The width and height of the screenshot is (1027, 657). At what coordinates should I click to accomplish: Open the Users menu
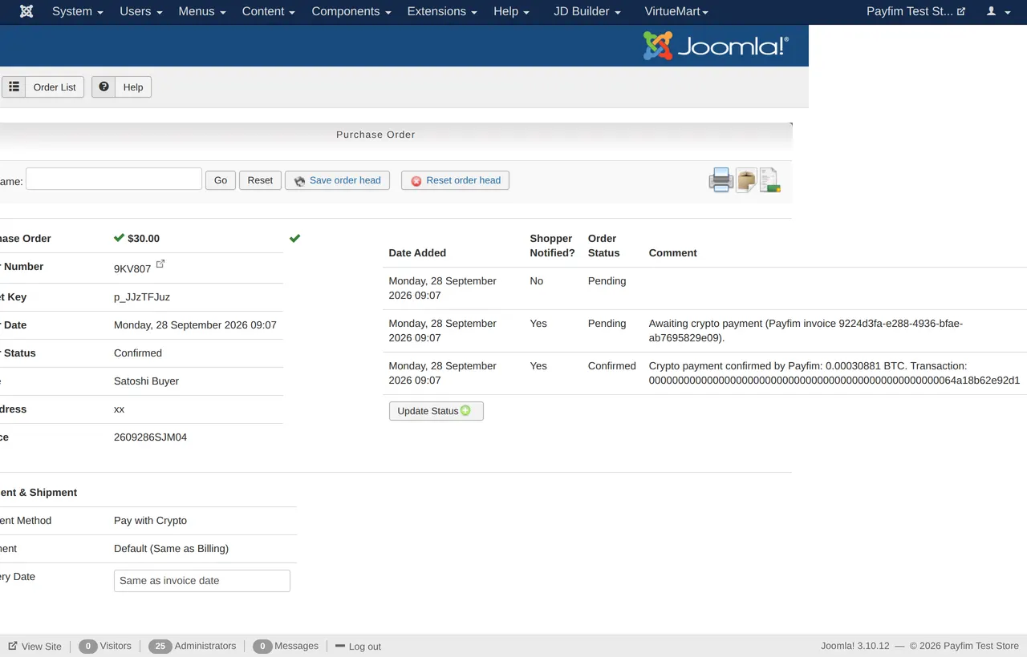[141, 11]
